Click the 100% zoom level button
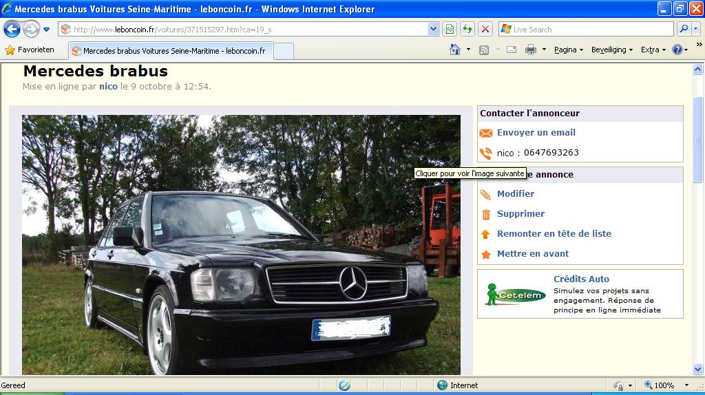 tap(659, 385)
